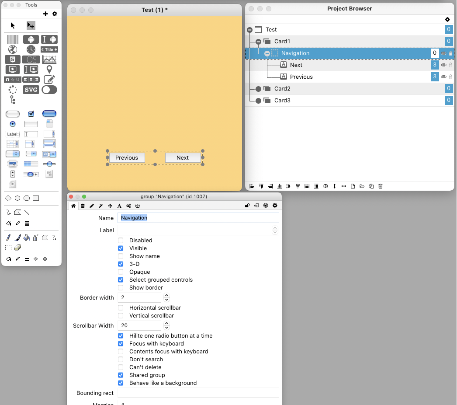This screenshot has height=405, width=457.
Task: Collapse the Navigation group node
Action: (x=267, y=53)
